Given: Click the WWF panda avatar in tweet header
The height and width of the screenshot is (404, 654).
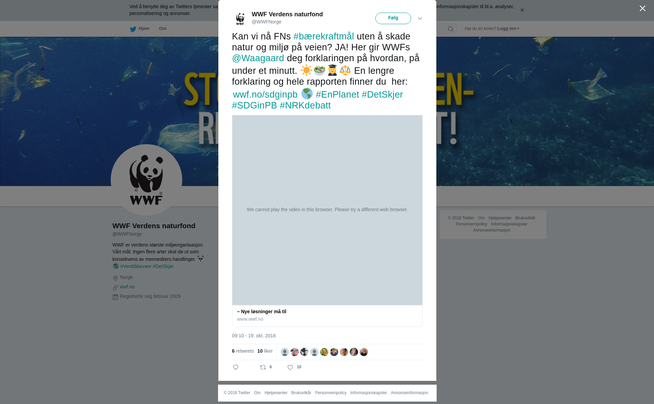Looking at the screenshot, I should [x=240, y=19].
